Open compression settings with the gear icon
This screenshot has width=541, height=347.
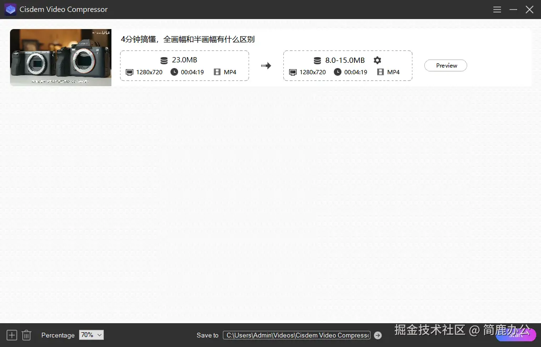[377, 60]
